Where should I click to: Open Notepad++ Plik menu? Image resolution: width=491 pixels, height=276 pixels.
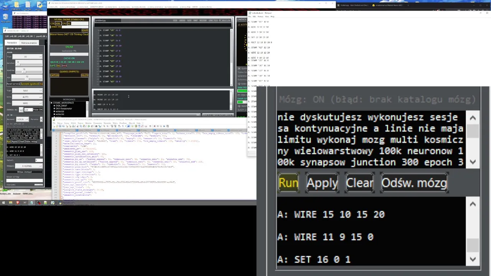tap(54, 123)
